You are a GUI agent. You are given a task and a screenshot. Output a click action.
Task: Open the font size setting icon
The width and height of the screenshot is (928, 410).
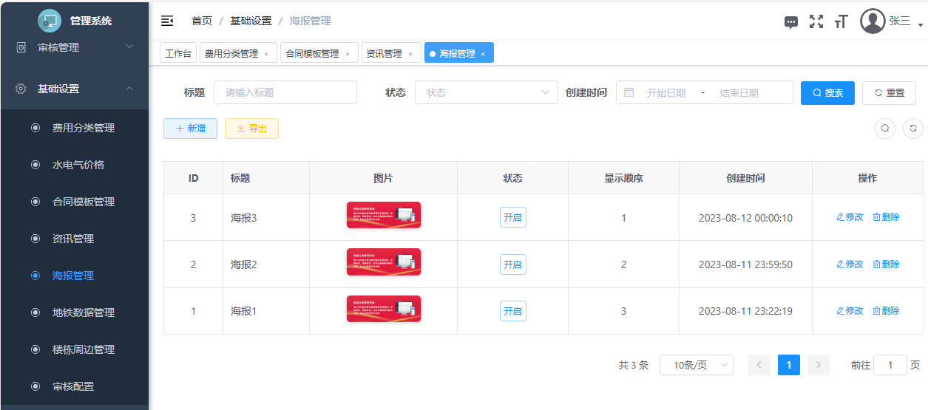point(841,21)
